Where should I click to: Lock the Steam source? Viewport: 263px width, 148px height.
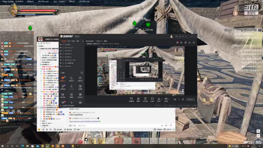63,66
